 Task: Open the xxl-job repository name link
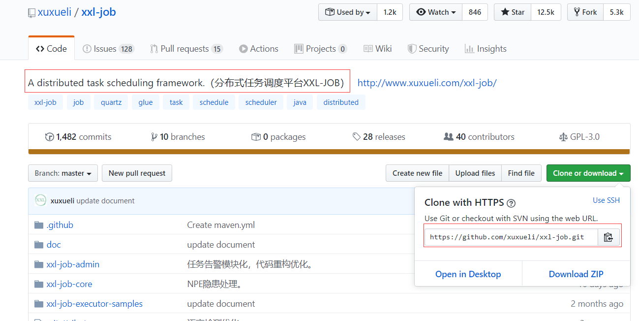click(98, 12)
